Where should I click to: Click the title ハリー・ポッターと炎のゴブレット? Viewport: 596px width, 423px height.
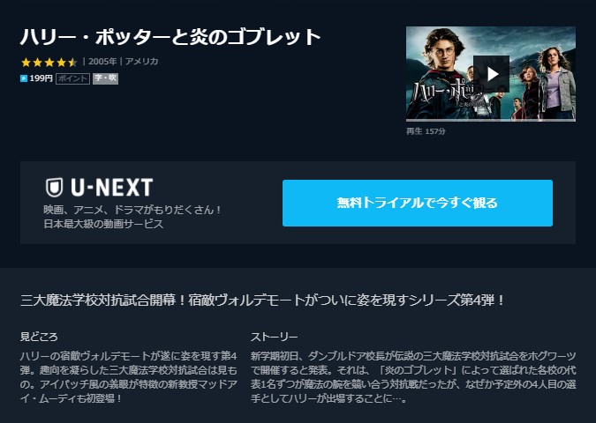click(x=170, y=38)
